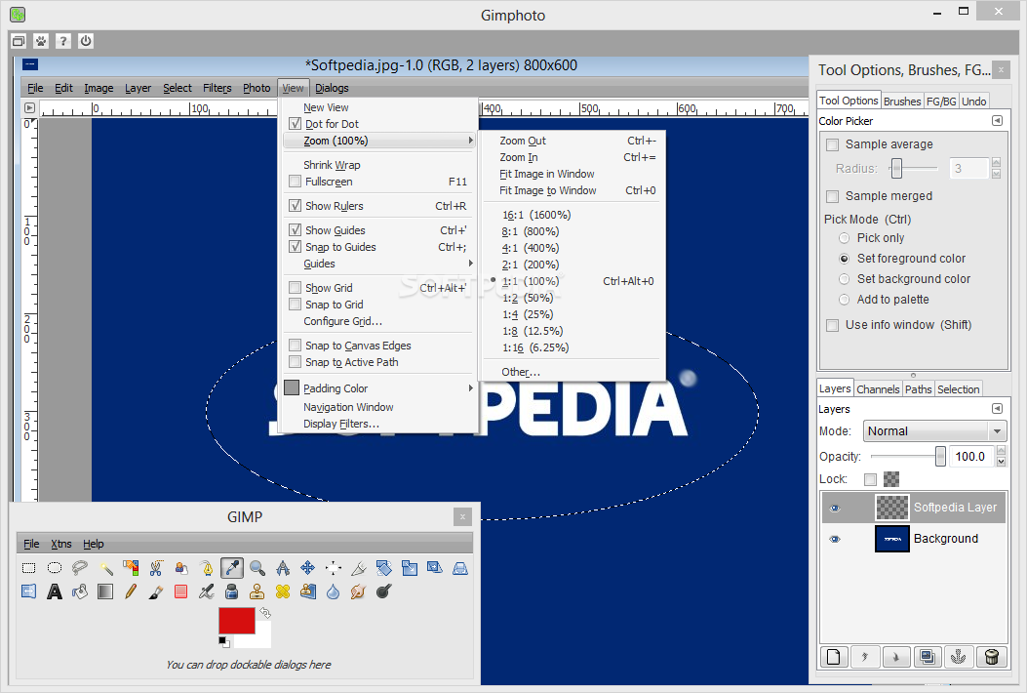
Task: Select the Blend gradient tool
Action: (x=104, y=591)
